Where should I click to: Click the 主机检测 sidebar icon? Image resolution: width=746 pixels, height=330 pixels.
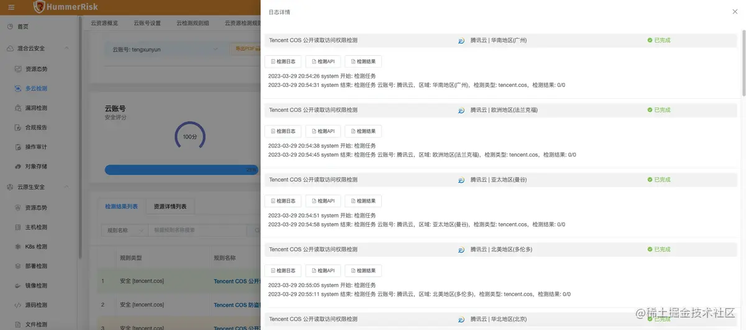point(19,227)
